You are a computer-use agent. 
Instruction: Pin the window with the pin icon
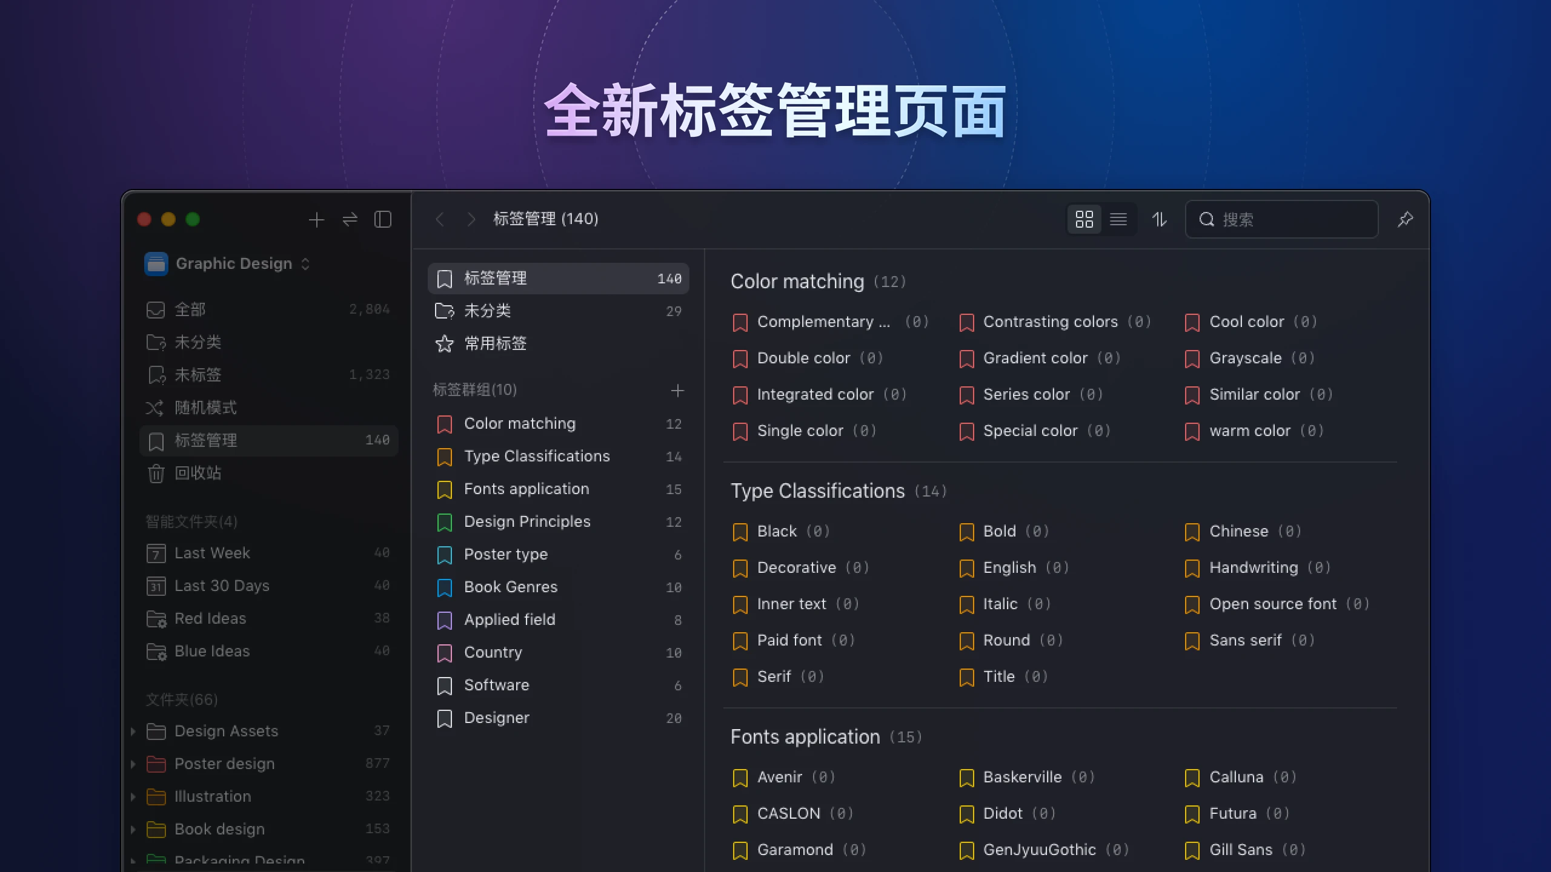(x=1406, y=219)
